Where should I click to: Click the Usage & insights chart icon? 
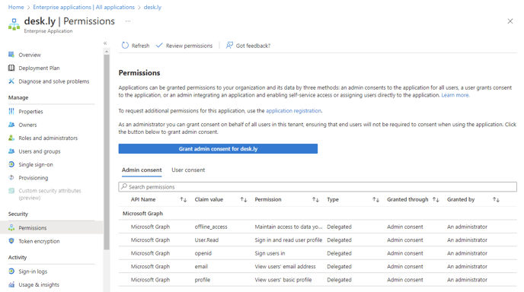coord(11,284)
